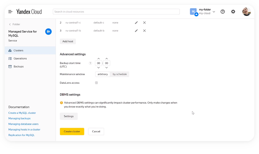The image size is (259, 154).
Task: Expand the my-folder selector chevron
Action: [x=214, y=12]
